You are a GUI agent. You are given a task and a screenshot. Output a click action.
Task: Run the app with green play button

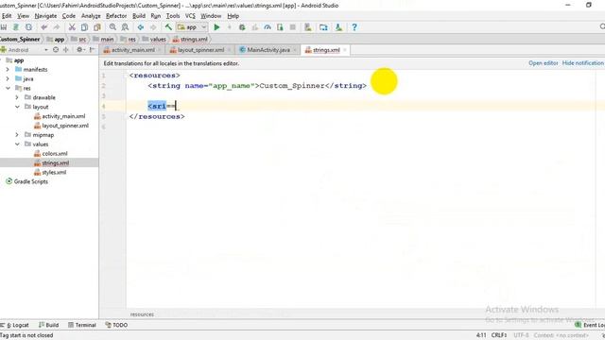coord(216,27)
